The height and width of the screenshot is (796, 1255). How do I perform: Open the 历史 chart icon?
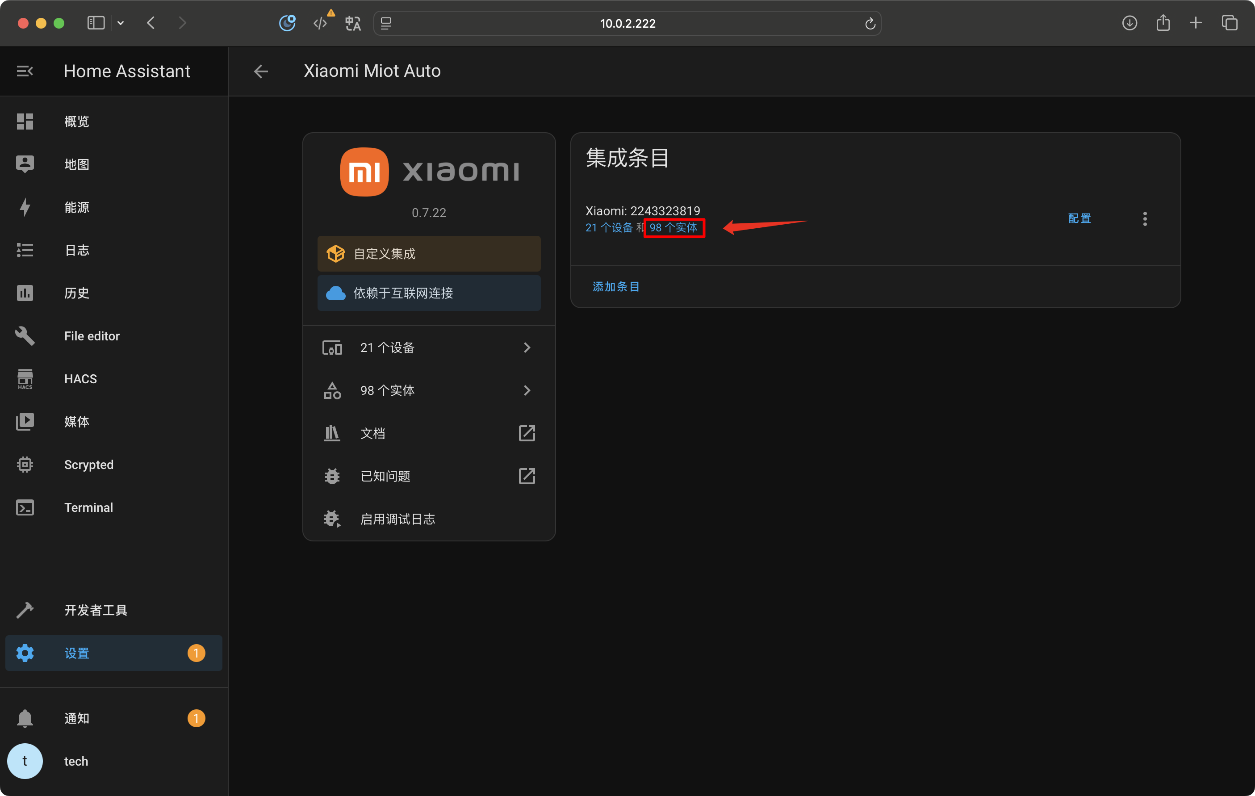coord(25,293)
